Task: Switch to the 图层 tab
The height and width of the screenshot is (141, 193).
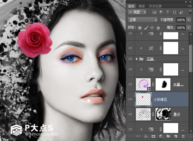Action: (131, 6)
